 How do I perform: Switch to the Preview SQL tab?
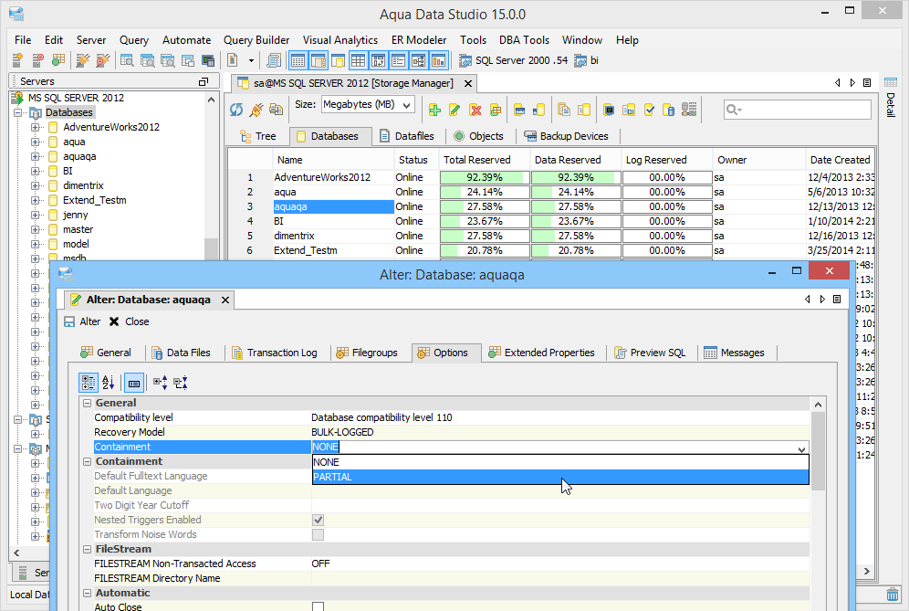(x=650, y=353)
